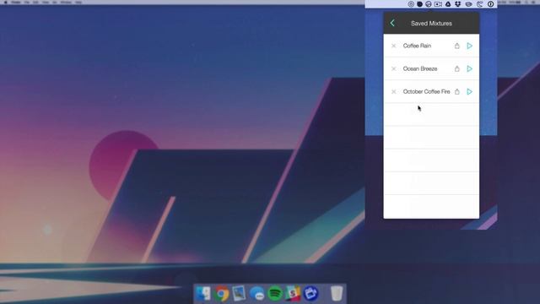This screenshot has width=540, height=304.
Task: Share the October Coffee Fire mixture
Action: point(457,91)
